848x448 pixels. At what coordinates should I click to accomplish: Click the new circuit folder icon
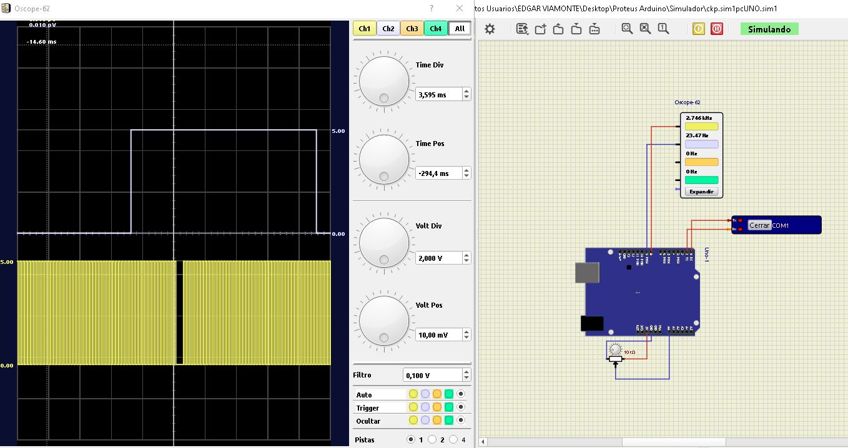[540, 29]
